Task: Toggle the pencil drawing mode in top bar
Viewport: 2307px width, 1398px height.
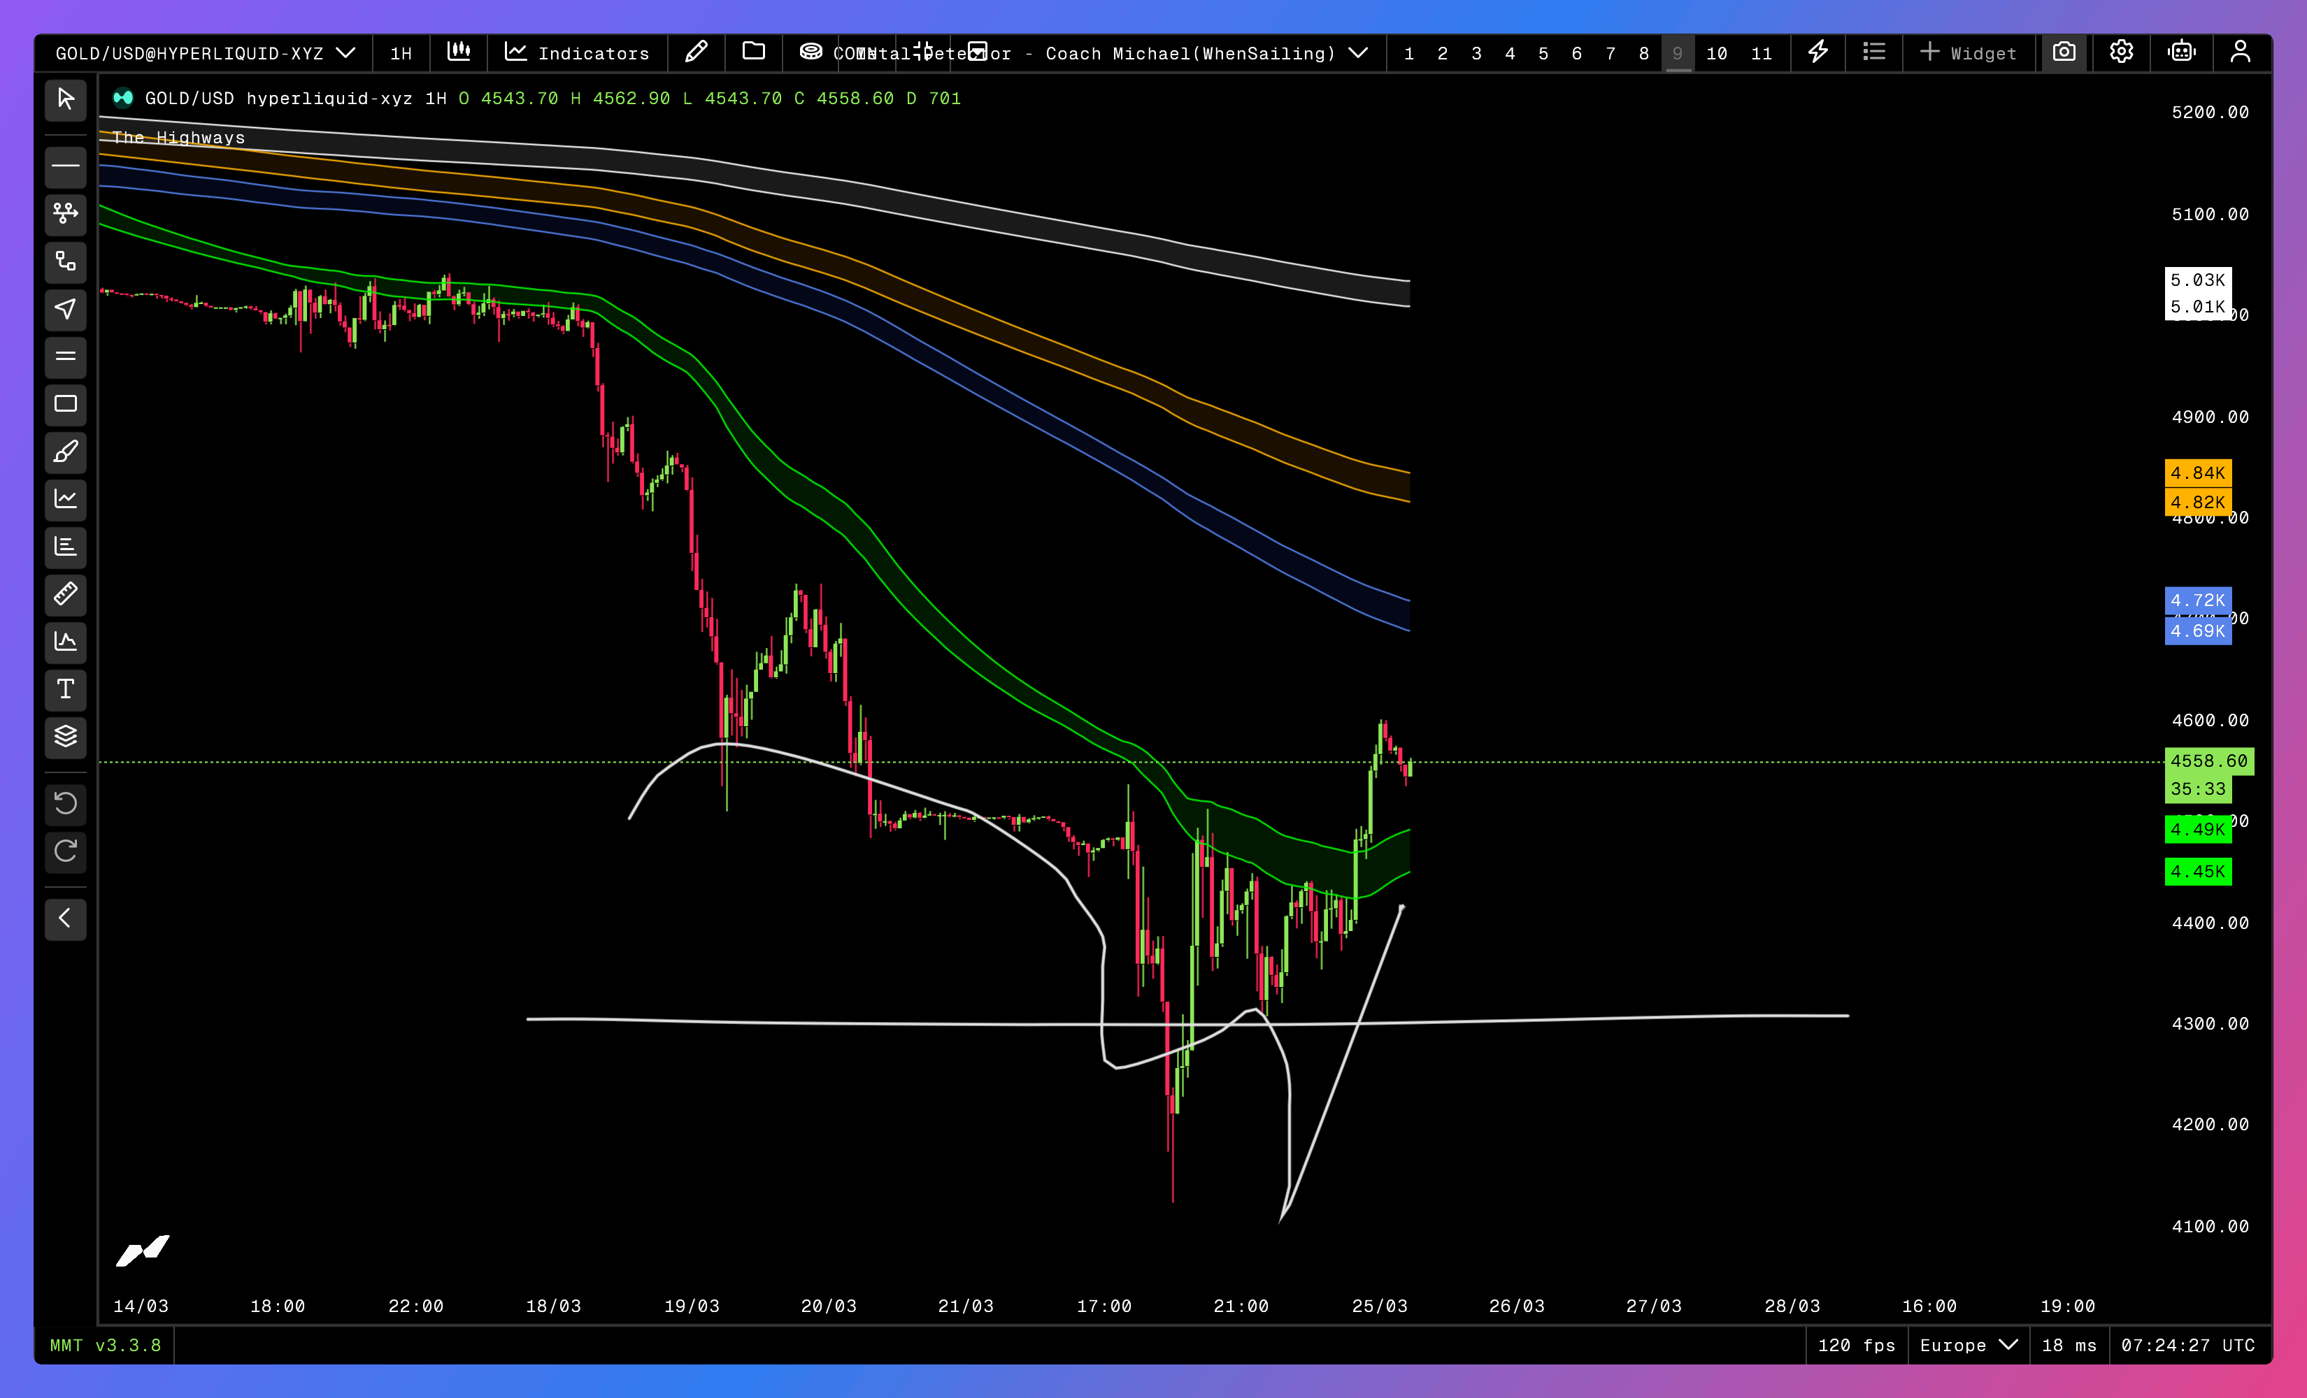Action: (x=696, y=52)
